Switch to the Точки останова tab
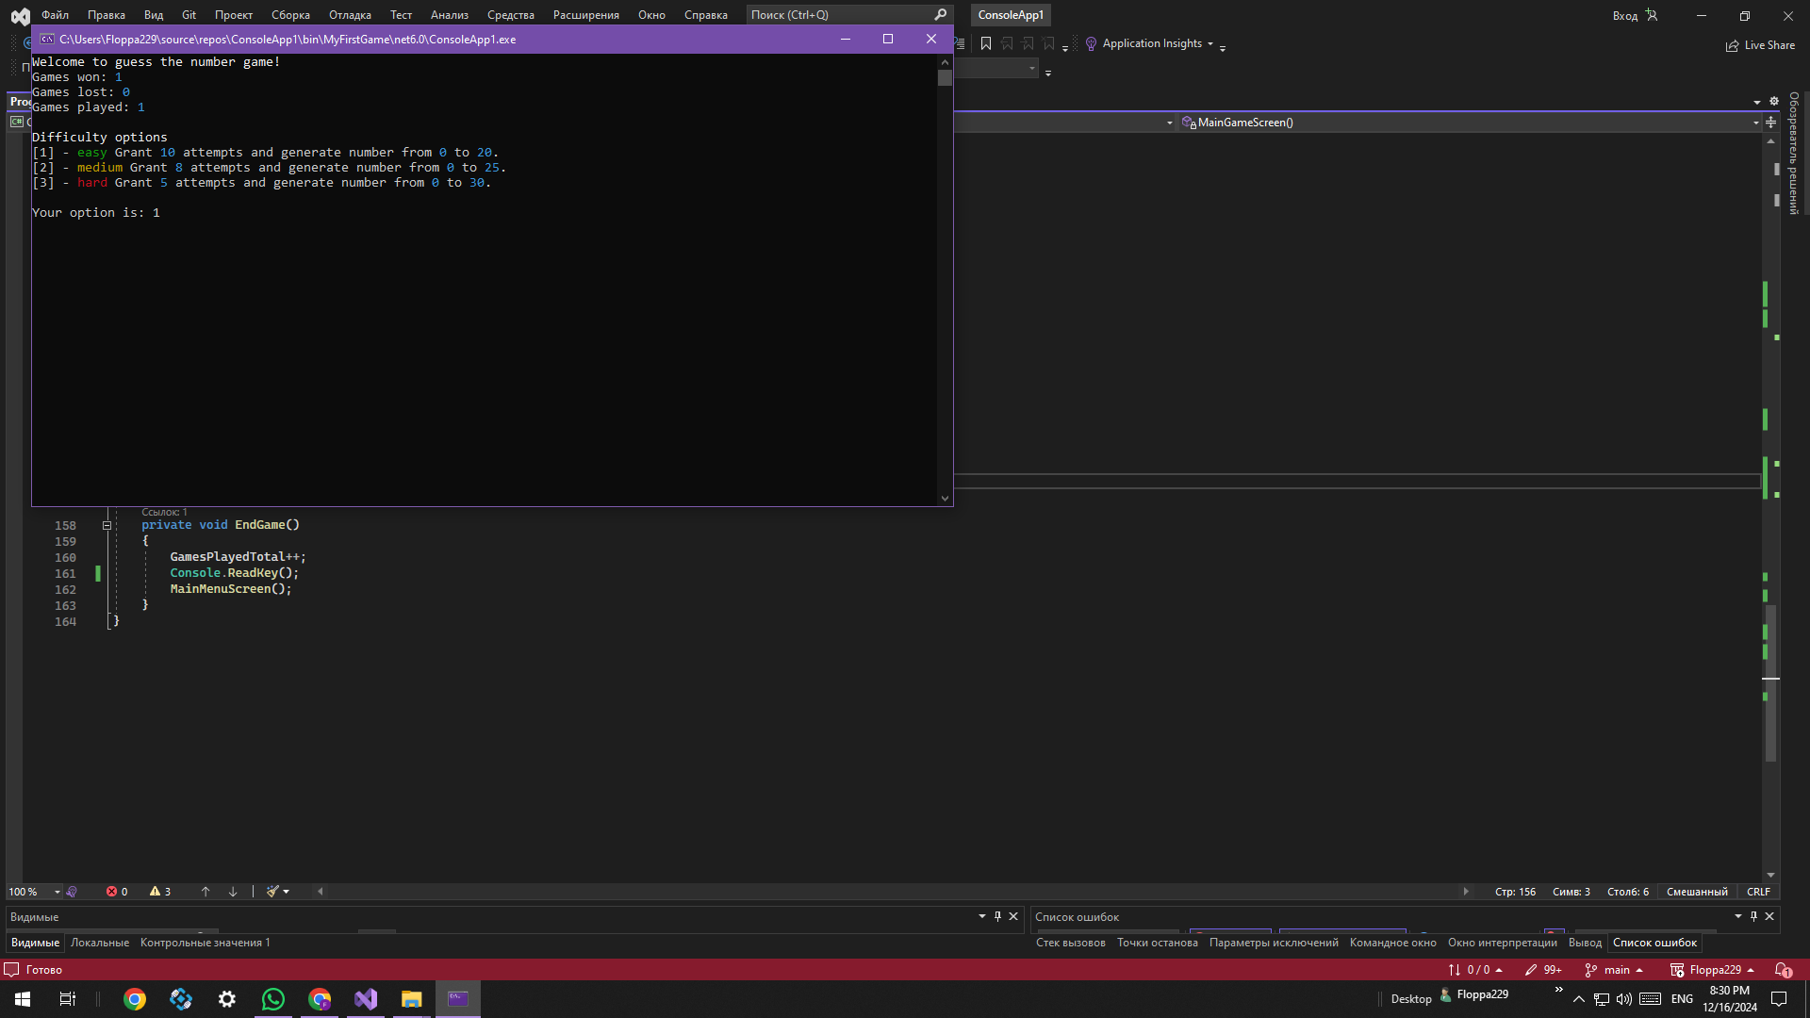 pos(1158,943)
